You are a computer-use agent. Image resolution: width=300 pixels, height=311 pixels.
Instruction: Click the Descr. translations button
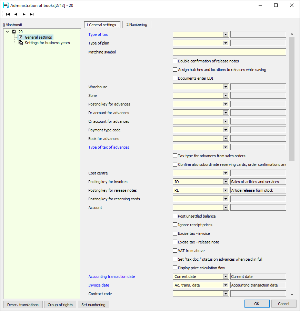pyautogui.click(x=23, y=305)
